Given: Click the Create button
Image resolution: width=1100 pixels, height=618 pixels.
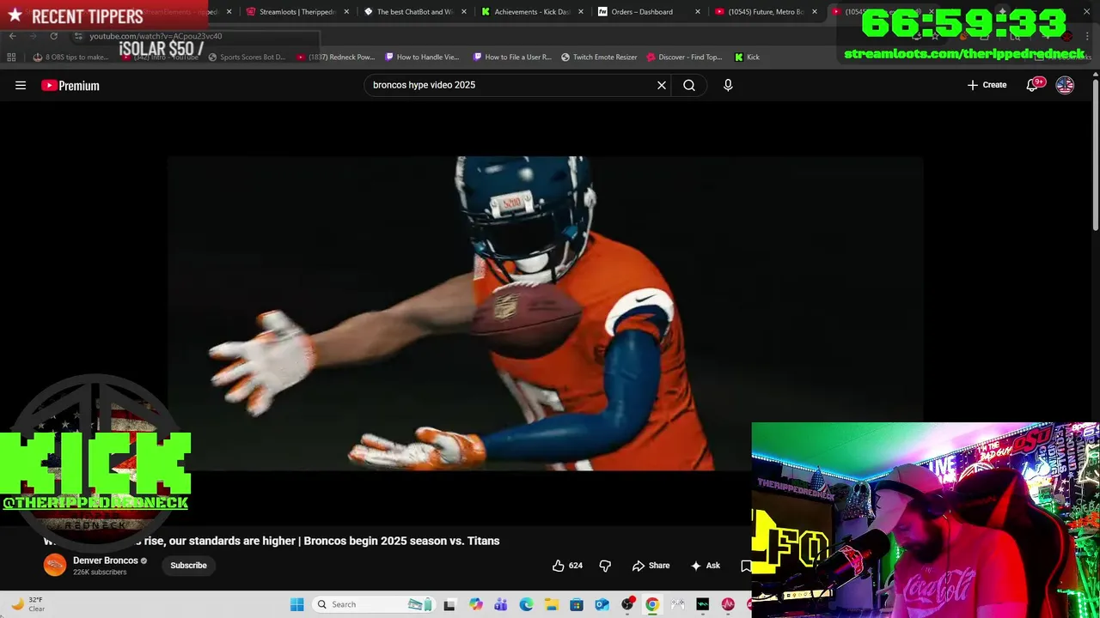Looking at the screenshot, I should pyautogui.click(x=987, y=85).
